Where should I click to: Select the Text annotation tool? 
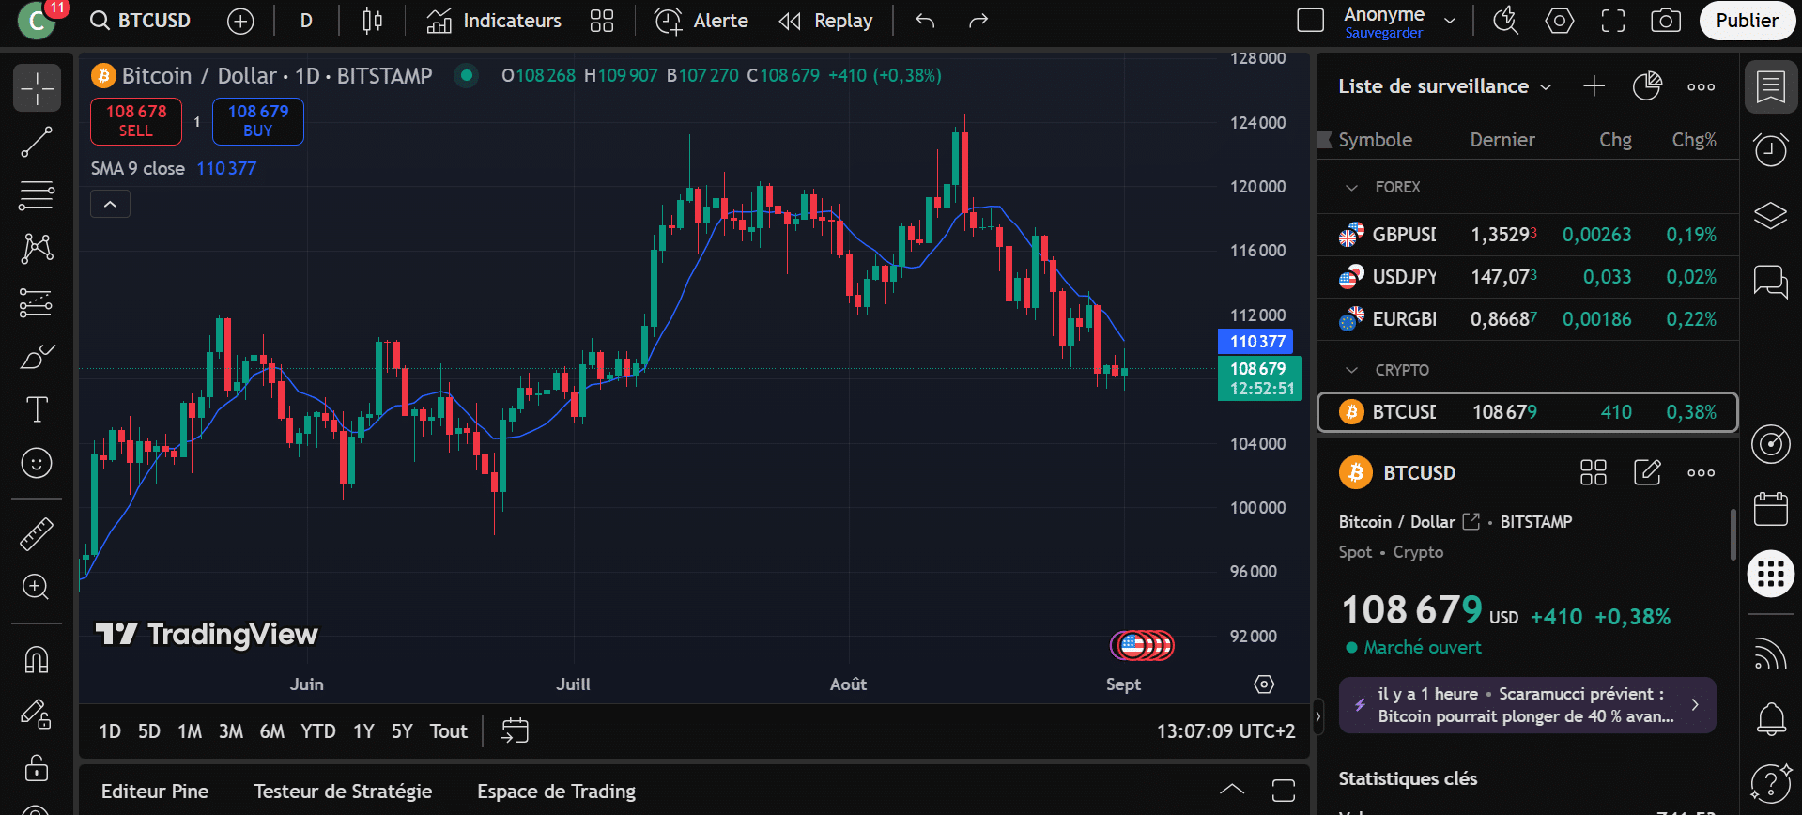tap(37, 409)
